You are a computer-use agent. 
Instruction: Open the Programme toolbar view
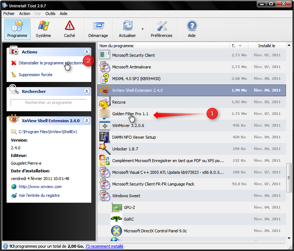[17, 29]
